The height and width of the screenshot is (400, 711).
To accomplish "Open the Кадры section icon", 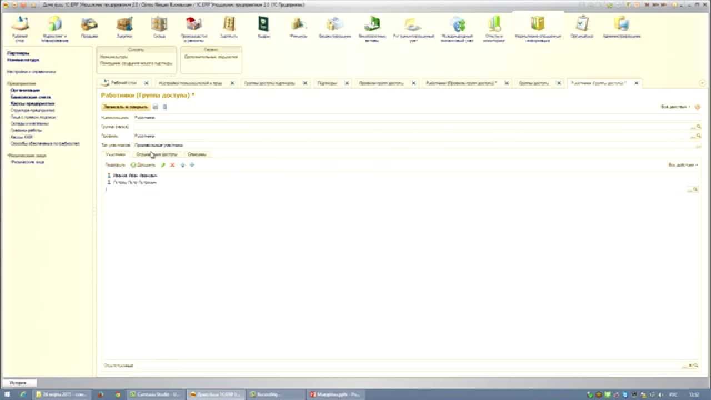I will [263, 27].
